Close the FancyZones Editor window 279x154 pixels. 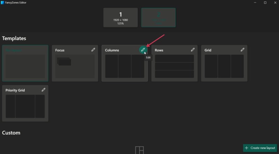(275, 3)
